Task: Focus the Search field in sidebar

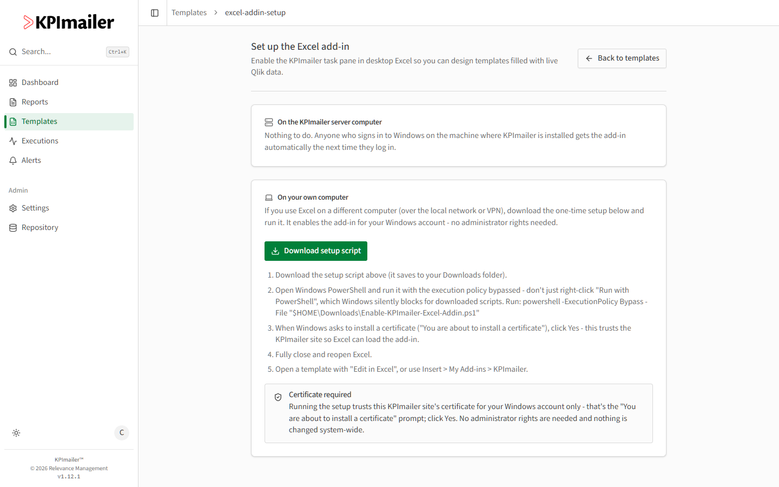Action: 69,52
